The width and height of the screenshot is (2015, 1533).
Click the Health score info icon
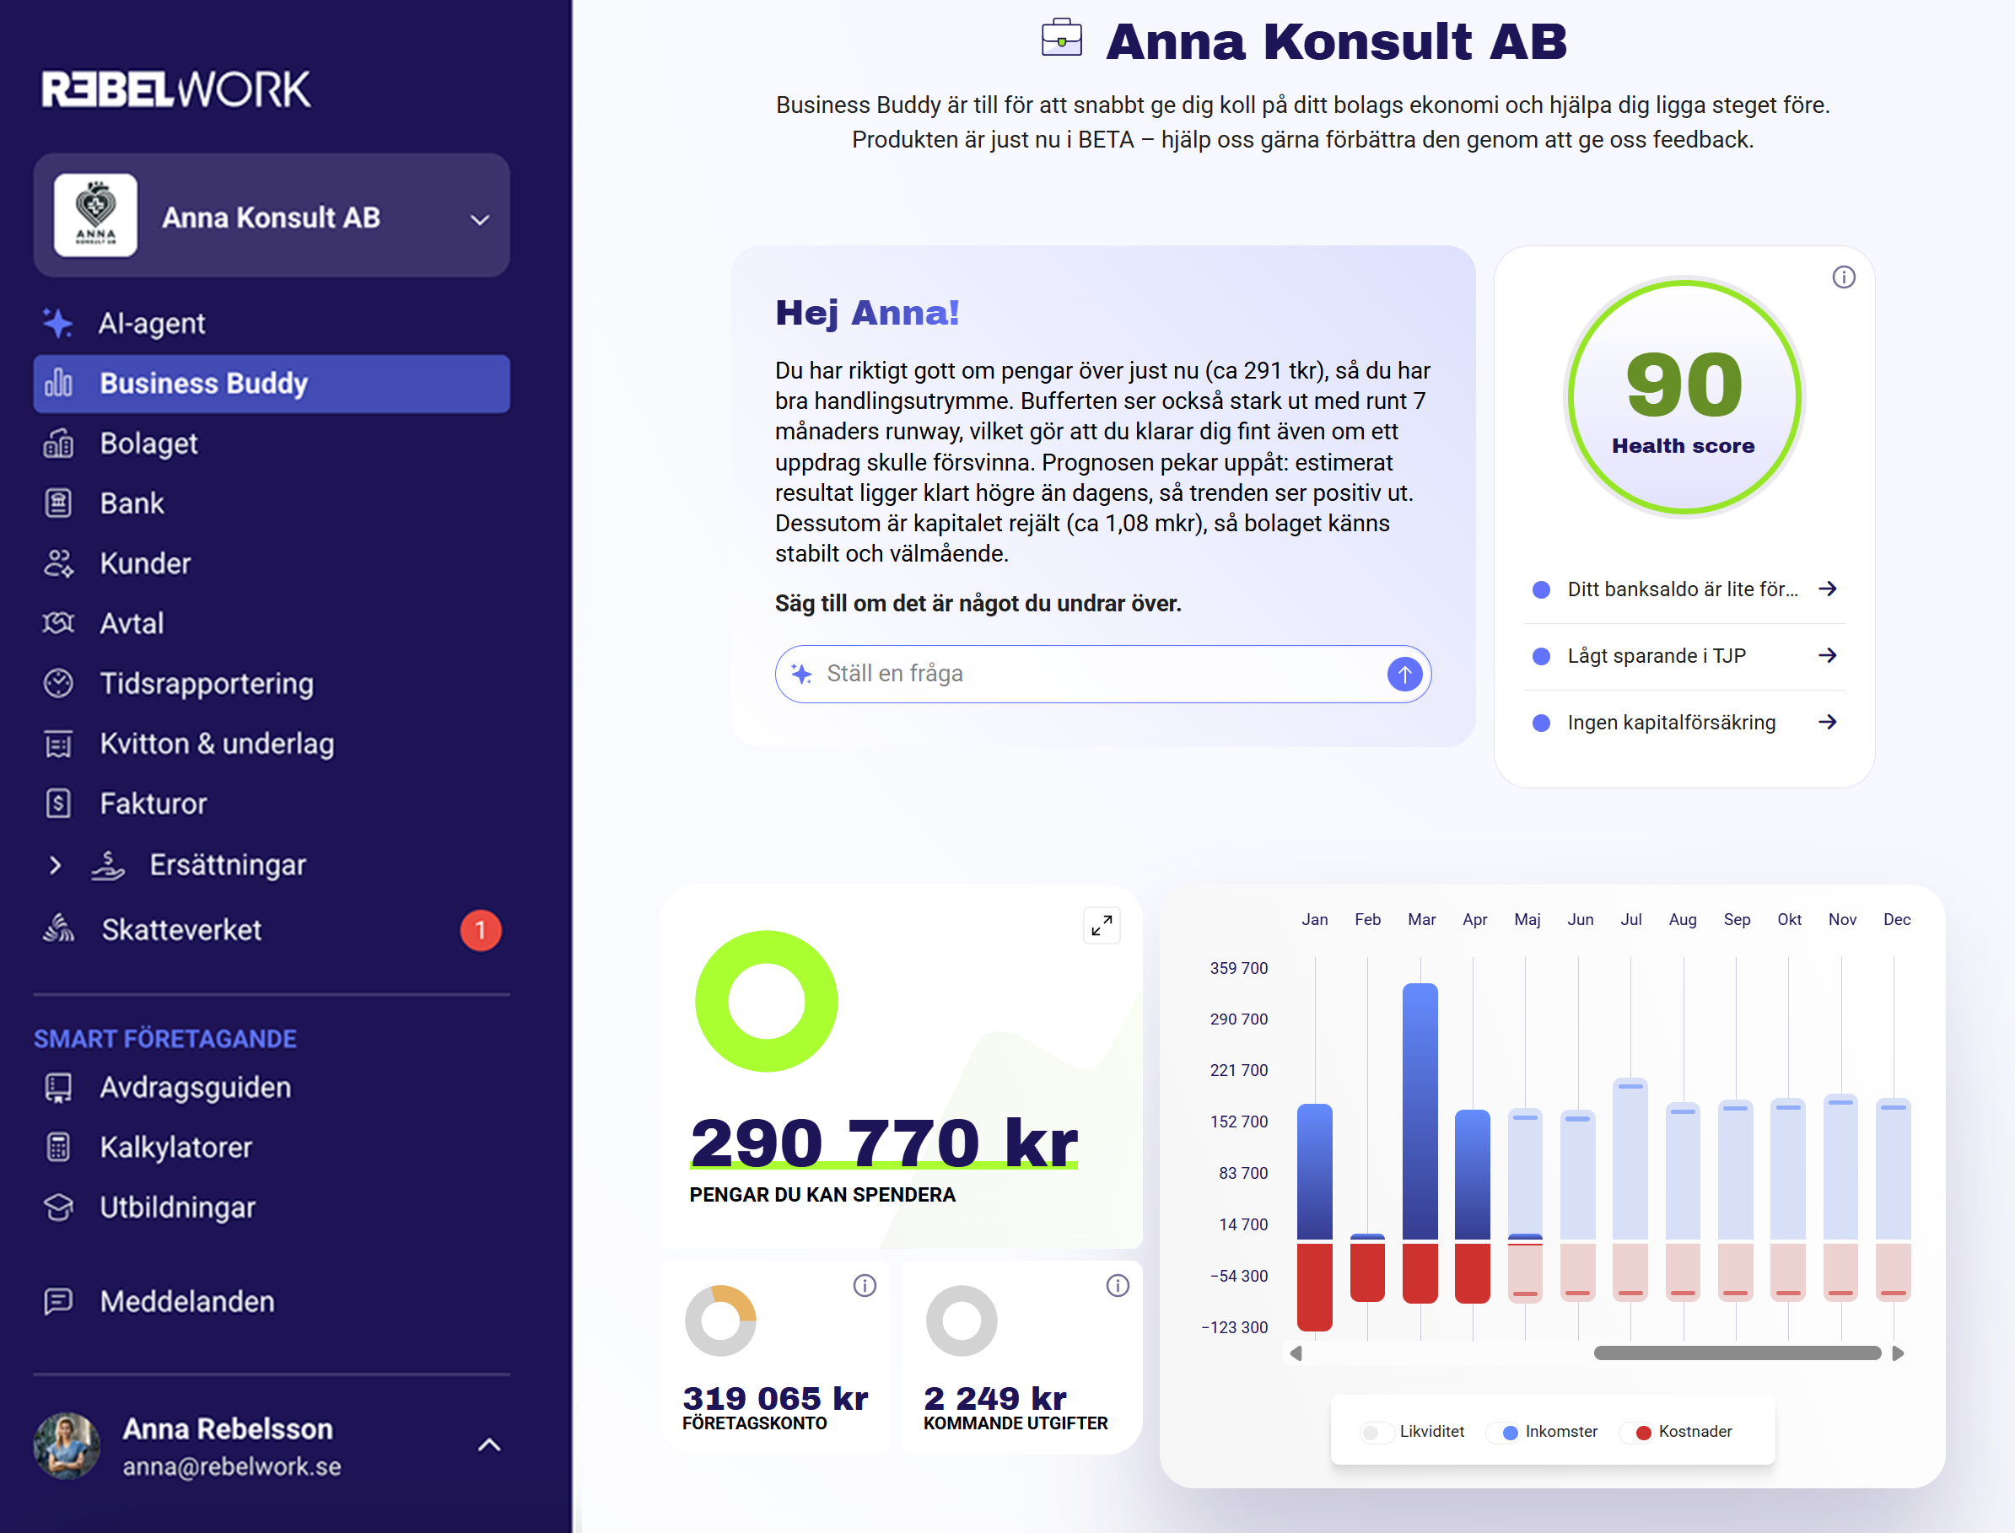coord(1844,277)
